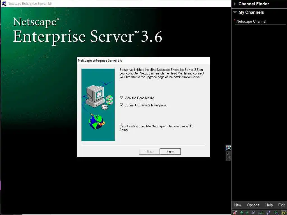Click the green forward arrow icon
287x215 pixels.
(247, 213)
